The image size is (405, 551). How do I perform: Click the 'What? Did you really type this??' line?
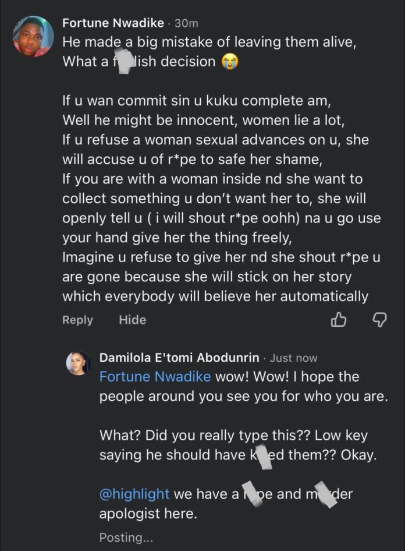click(233, 436)
